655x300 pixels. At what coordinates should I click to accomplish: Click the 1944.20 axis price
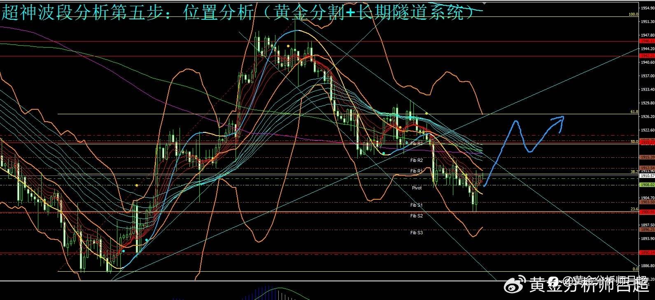pos(648,49)
